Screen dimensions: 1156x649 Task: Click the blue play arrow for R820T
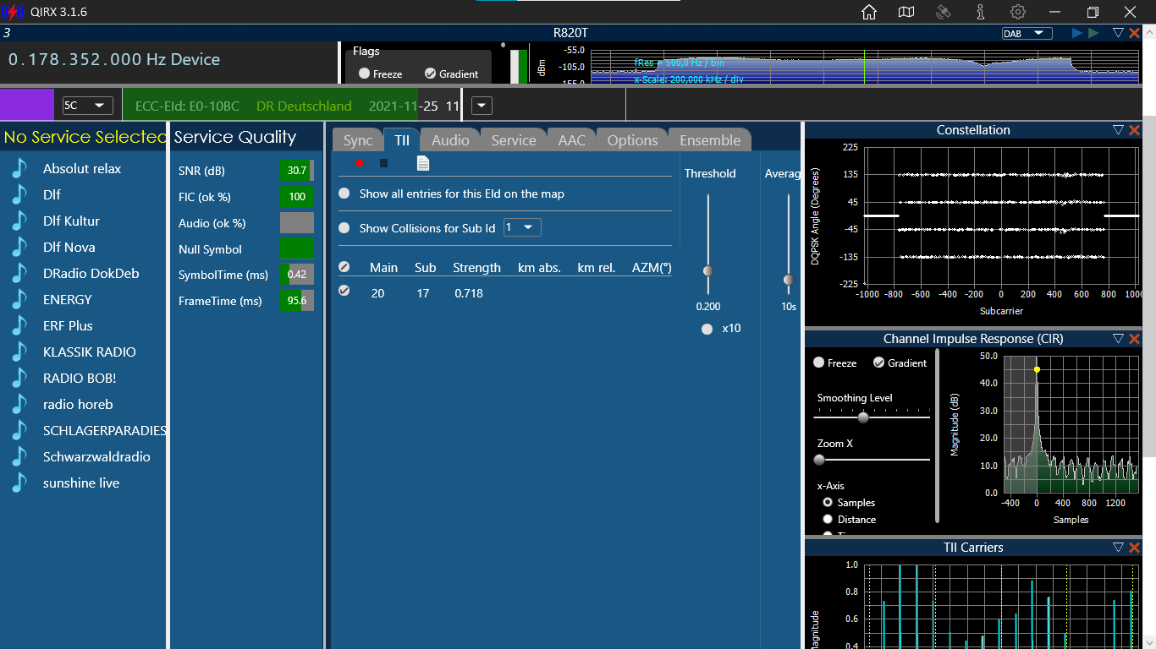tap(1076, 33)
